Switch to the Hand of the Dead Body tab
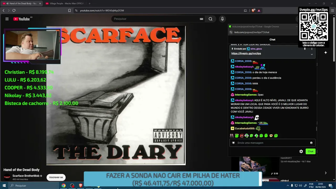336x189 pixels. (22, 3)
